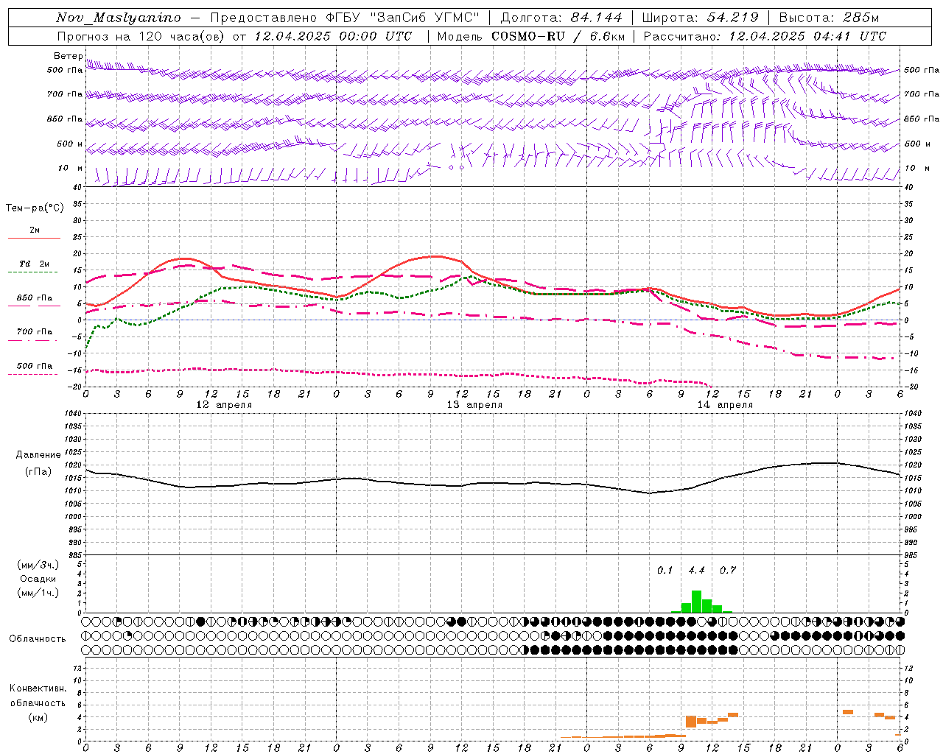Click the (мм/3ч.) precipitation unit label

38,565
